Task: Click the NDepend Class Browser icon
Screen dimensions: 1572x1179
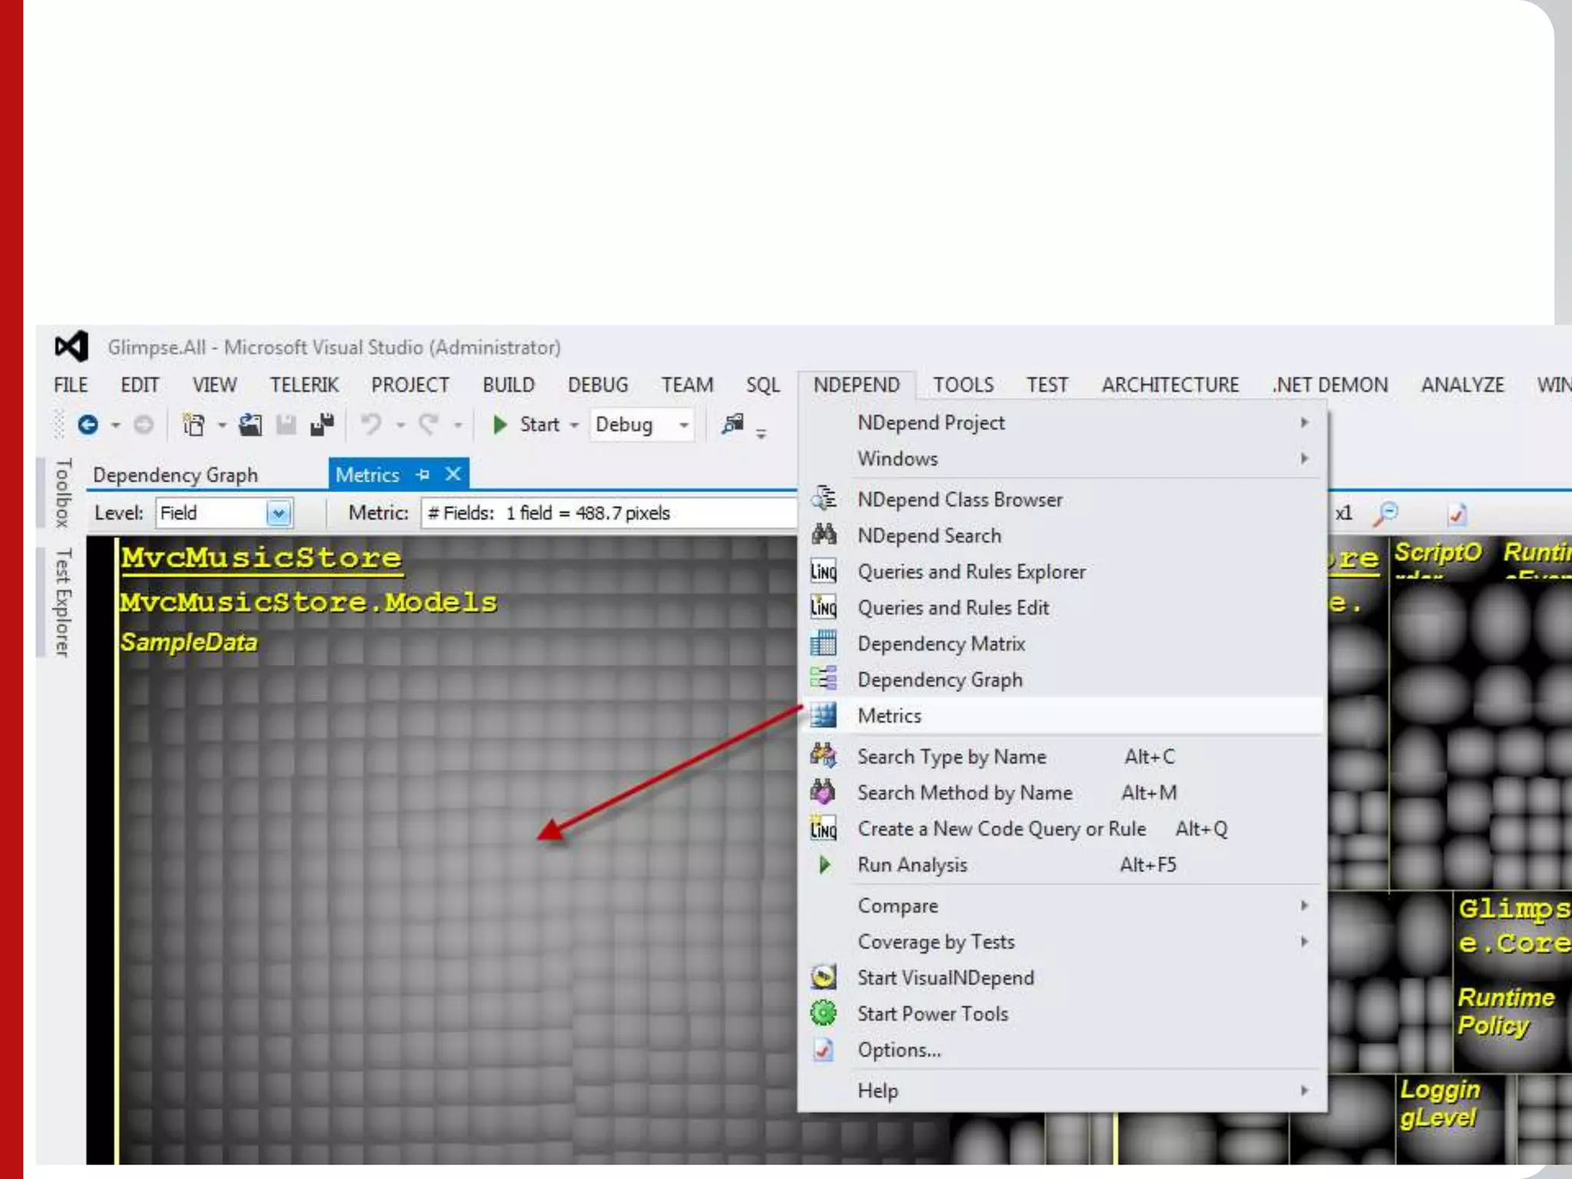Action: 823,499
